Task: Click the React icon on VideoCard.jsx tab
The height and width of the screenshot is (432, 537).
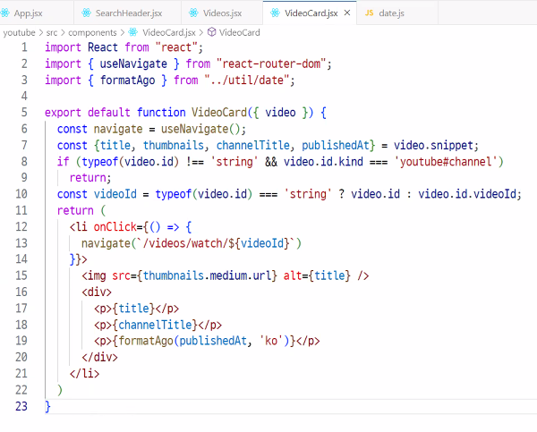Action: coord(275,13)
